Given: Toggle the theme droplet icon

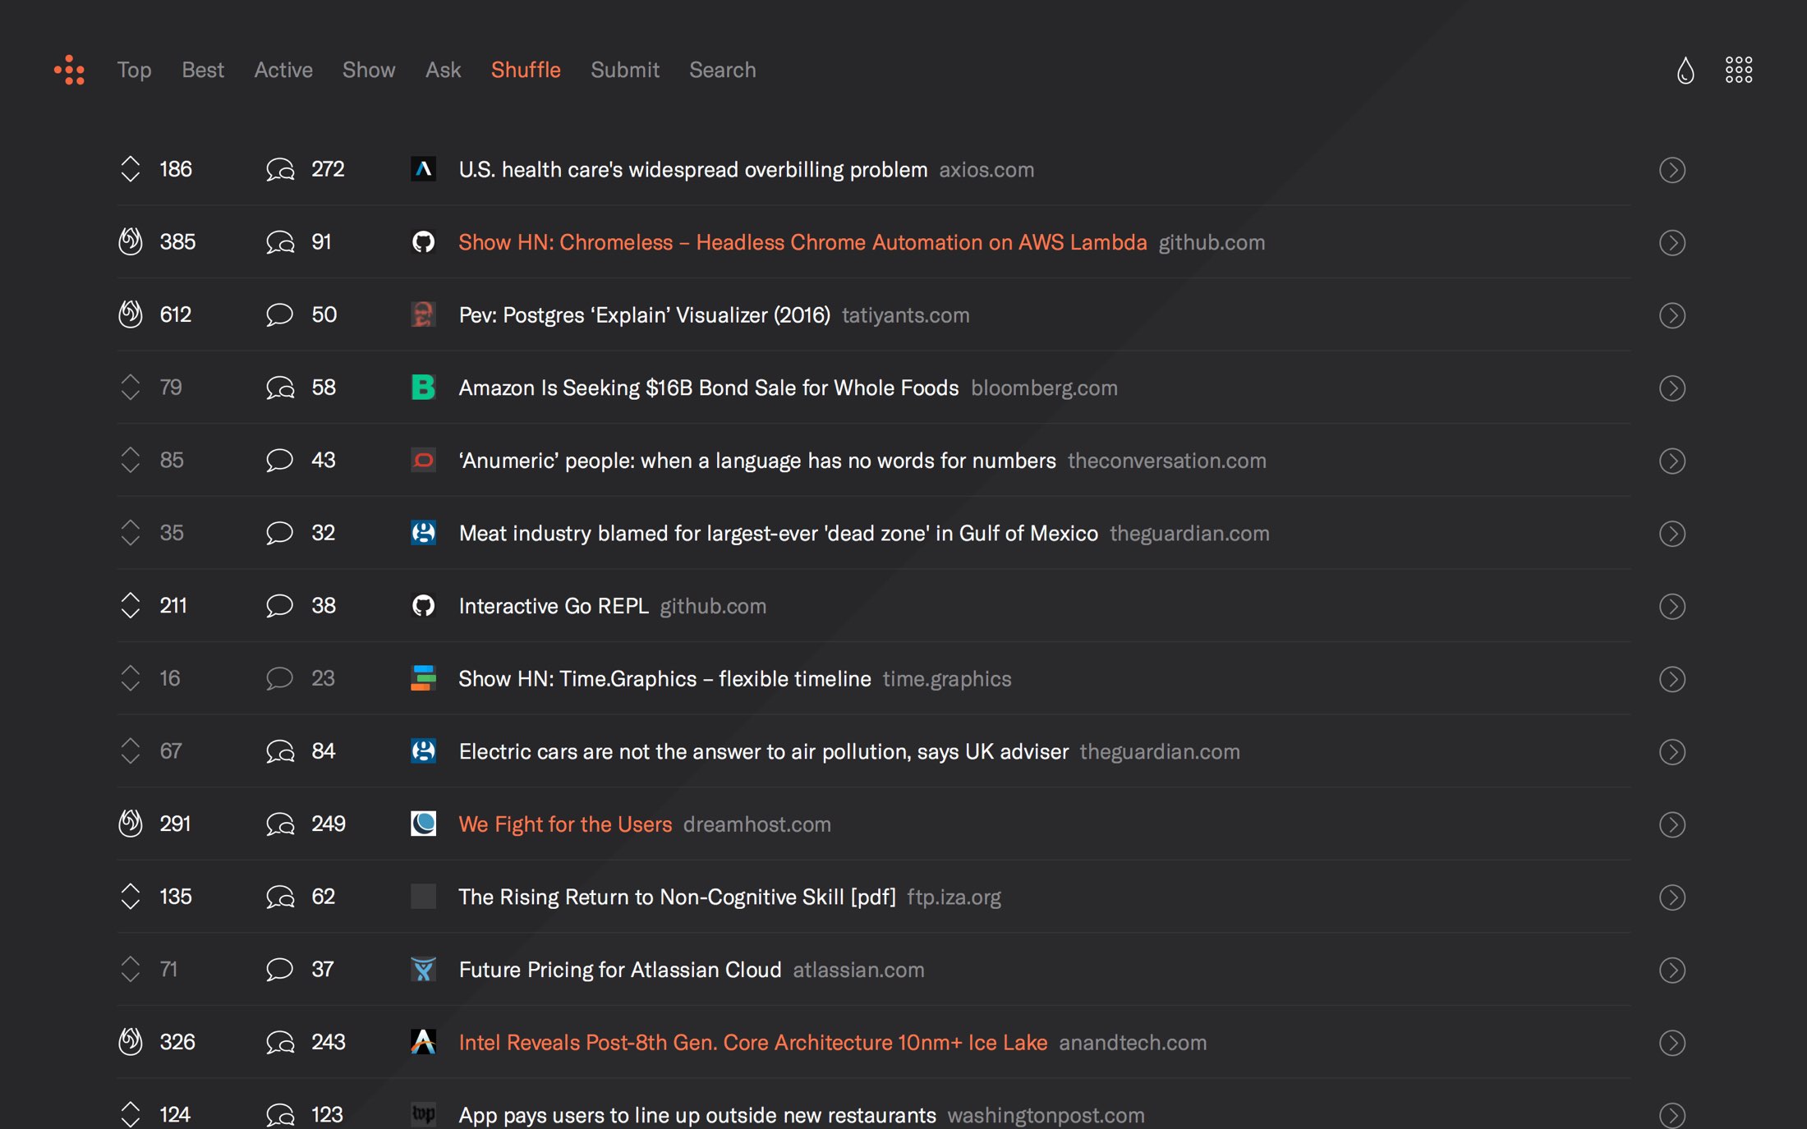Looking at the screenshot, I should [x=1685, y=70].
